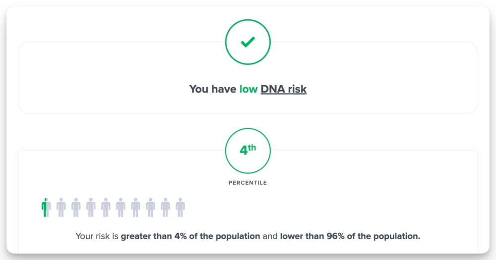
Task: Click the green word "low" in the heading
Action: [248, 89]
